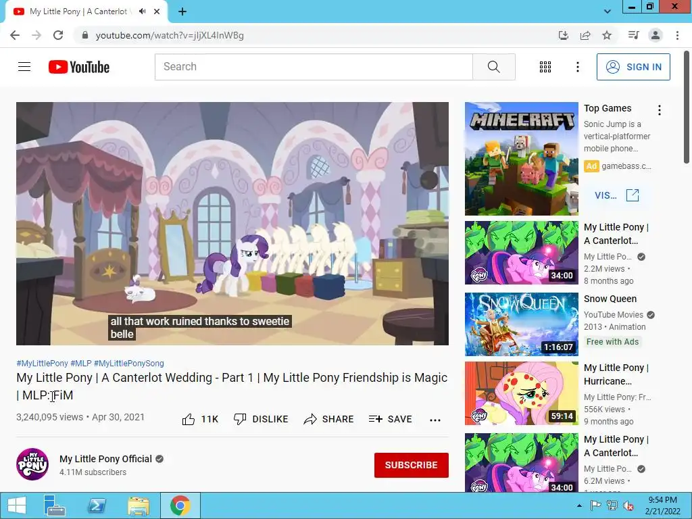Click the video player to pause

point(232,223)
